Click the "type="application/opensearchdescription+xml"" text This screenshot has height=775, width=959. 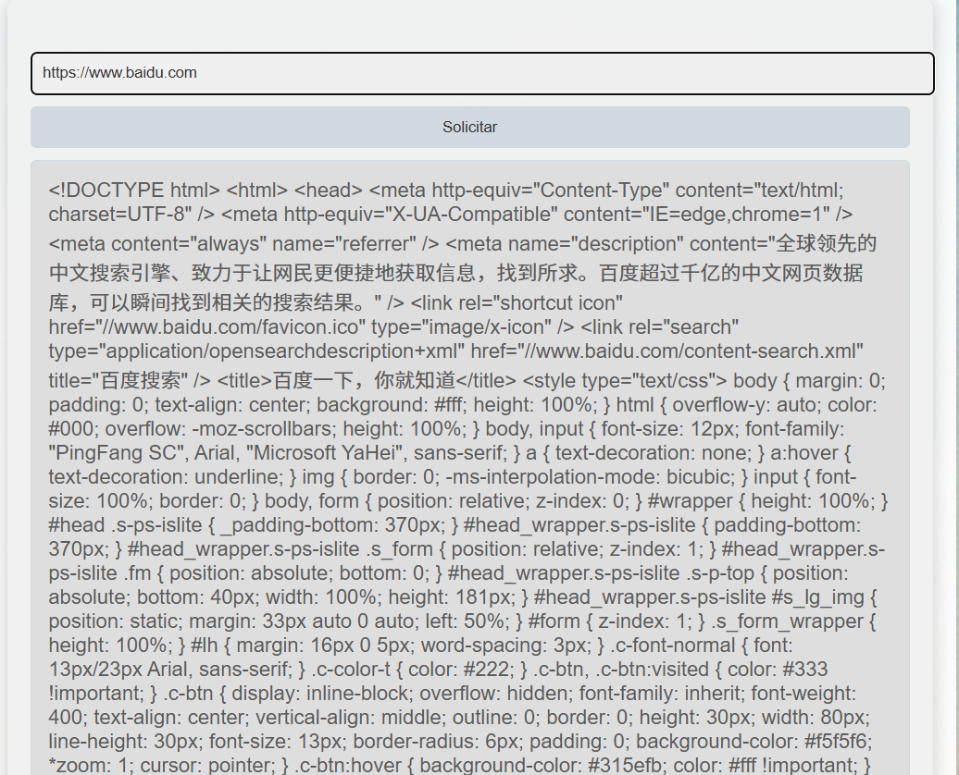[256, 351]
